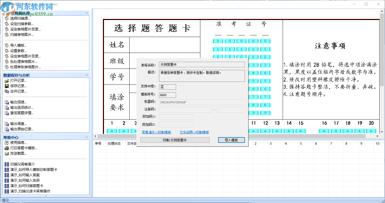
Task: Click the 描述 description text box
Action: 202,76
